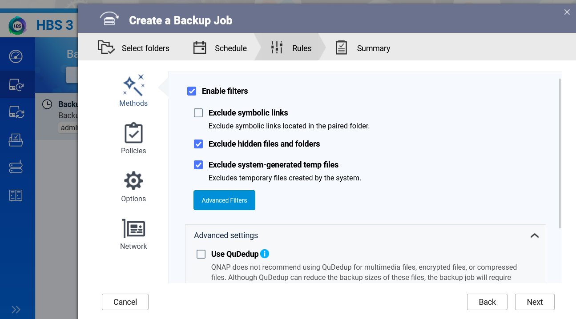Screen dimensions: 576x319
Task: Open the Options gear section
Action: pyautogui.click(x=133, y=187)
